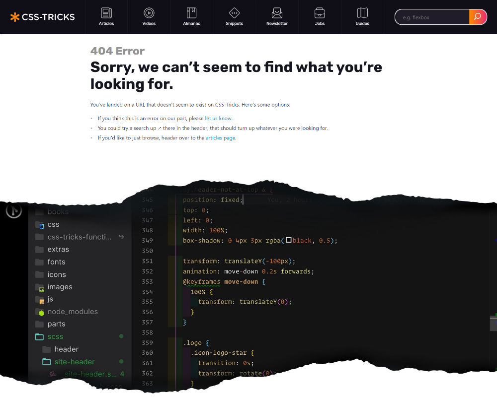Screen dimensions: 497x397
Task: Click the Jobs menu label
Action: [x=320, y=23]
